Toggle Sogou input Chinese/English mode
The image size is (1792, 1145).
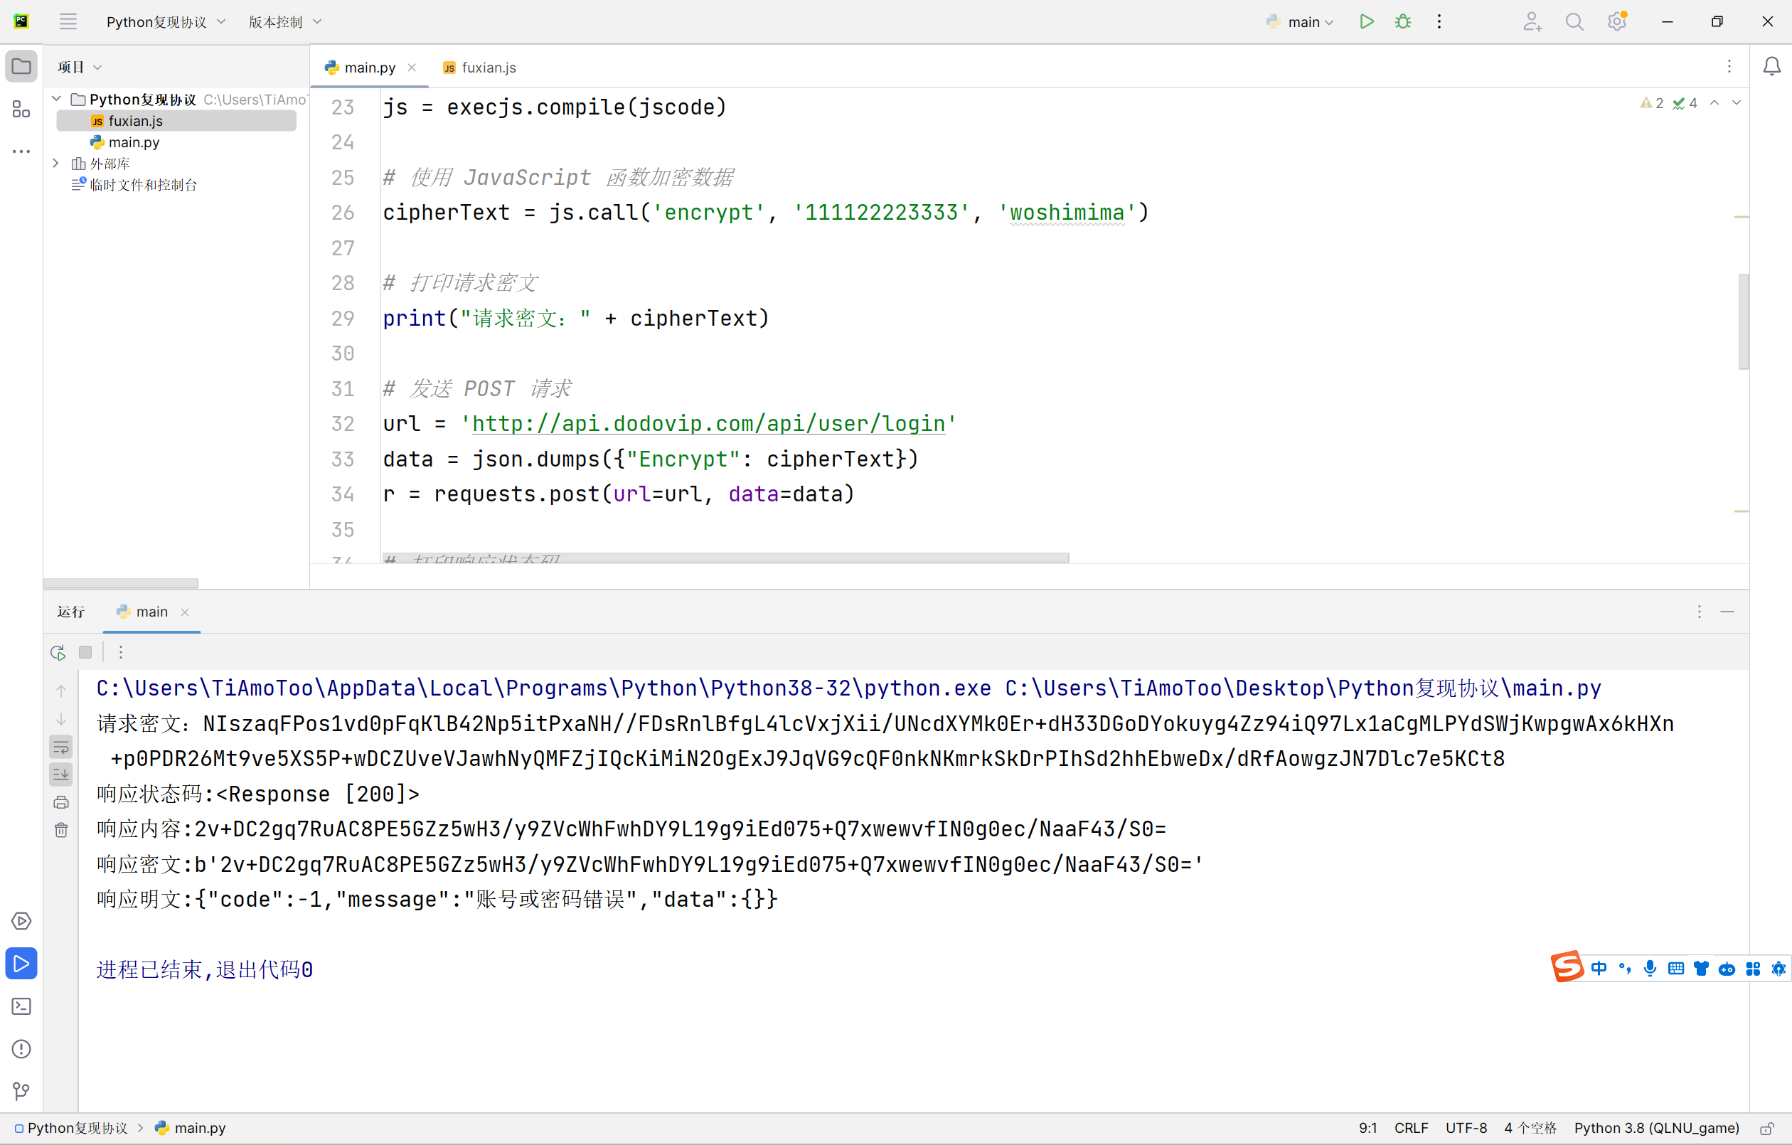(x=1598, y=968)
